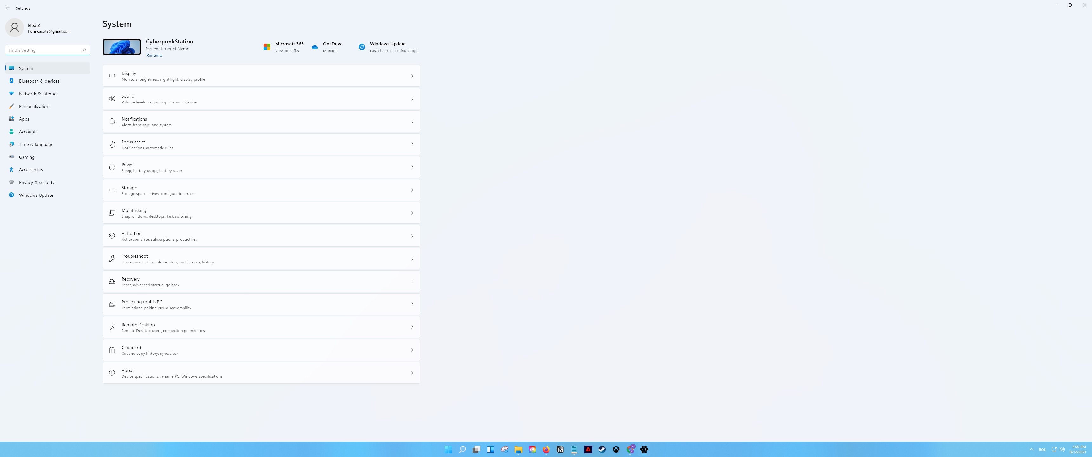Click Windows Update sync icon in header
Viewport: 1092px width, 457px height.
click(362, 47)
